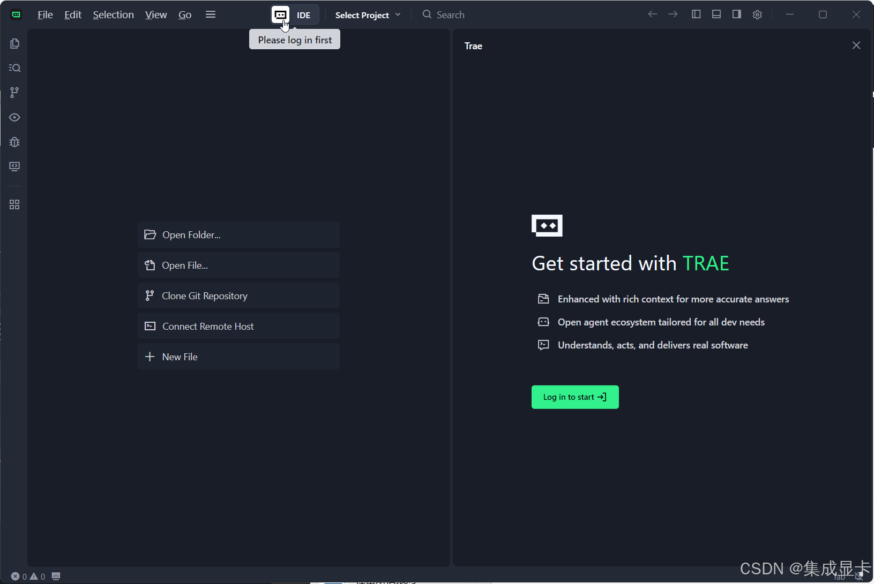Toggle the primary side bar layout icon
This screenshot has height=584, width=874.
coord(696,14)
